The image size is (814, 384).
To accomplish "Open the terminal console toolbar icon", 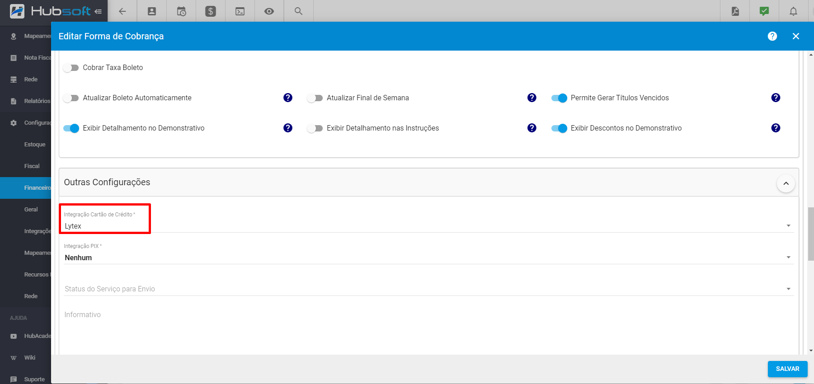I will click(240, 11).
